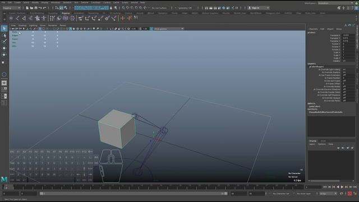Click the Undo arrow icon
Image resolution: width=359 pixels, height=202 pixels.
pos(40,8)
